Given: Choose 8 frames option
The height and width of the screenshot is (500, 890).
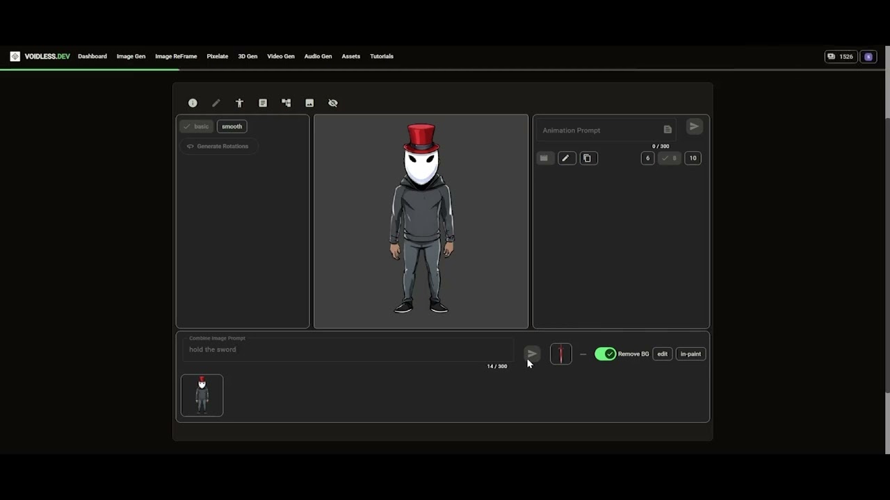Looking at the screenshot, I should [x=670, y=158].
